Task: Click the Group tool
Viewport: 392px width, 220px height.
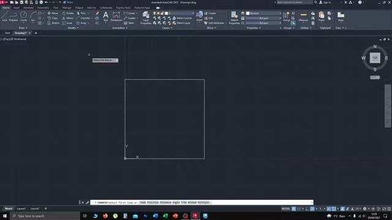Action: click(x=286, y=16)
